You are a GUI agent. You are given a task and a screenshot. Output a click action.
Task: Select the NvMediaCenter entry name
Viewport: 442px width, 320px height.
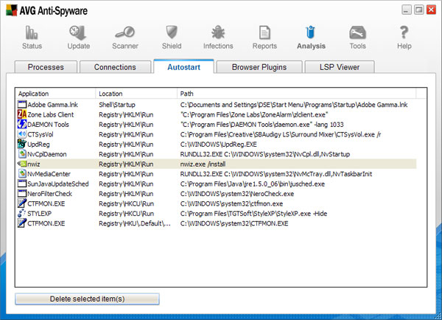click(x=49, y=174)
